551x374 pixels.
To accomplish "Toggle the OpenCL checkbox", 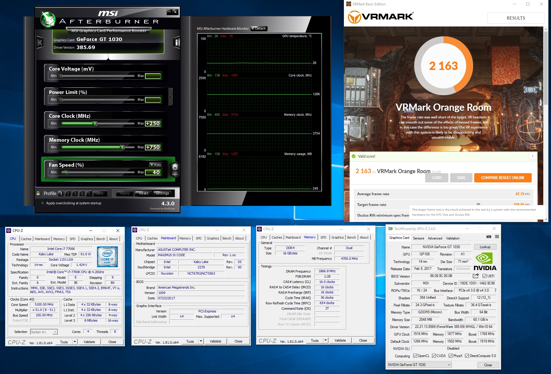I will point(415,356).
